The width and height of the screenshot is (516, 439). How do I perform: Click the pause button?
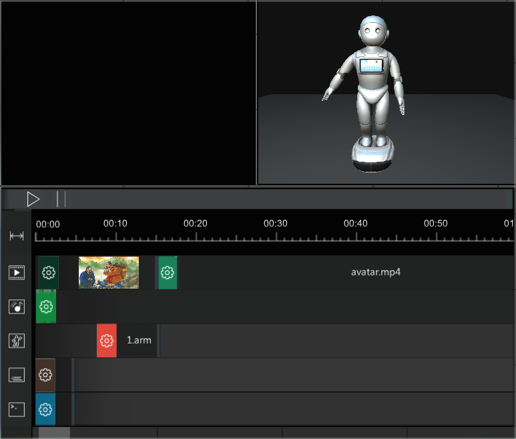(61, 199)
